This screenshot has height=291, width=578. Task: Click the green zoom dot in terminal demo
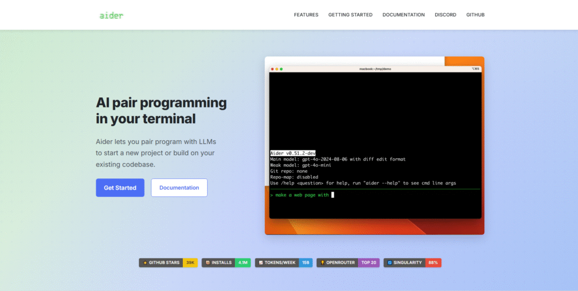point(281,69)
